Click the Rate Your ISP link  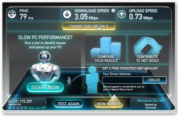pyautogui.click(x=37, y=108)
